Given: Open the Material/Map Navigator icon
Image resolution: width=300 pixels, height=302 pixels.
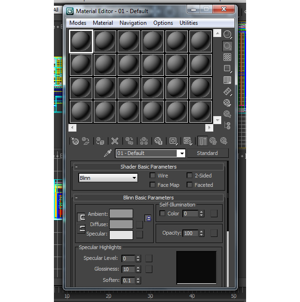Looking at the screenshot, I should tap(227, 125).
